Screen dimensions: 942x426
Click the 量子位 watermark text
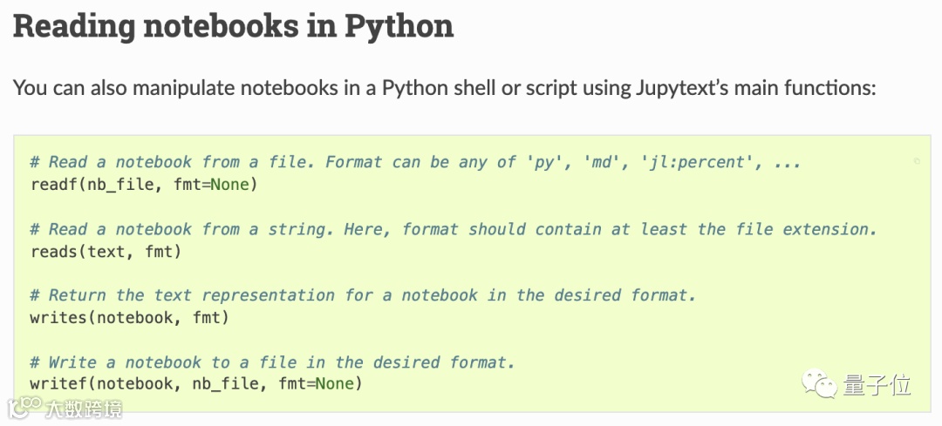tap(877, 384)
